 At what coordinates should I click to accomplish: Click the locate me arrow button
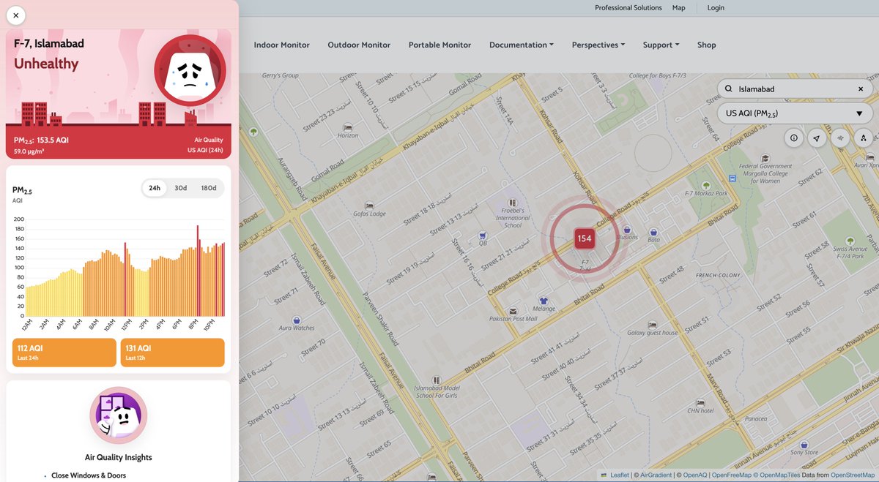(817, 138)
